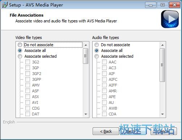Viewport: 182px width, 140px height.
Task: Proceed with the Next button
Action: click(132, 131)
